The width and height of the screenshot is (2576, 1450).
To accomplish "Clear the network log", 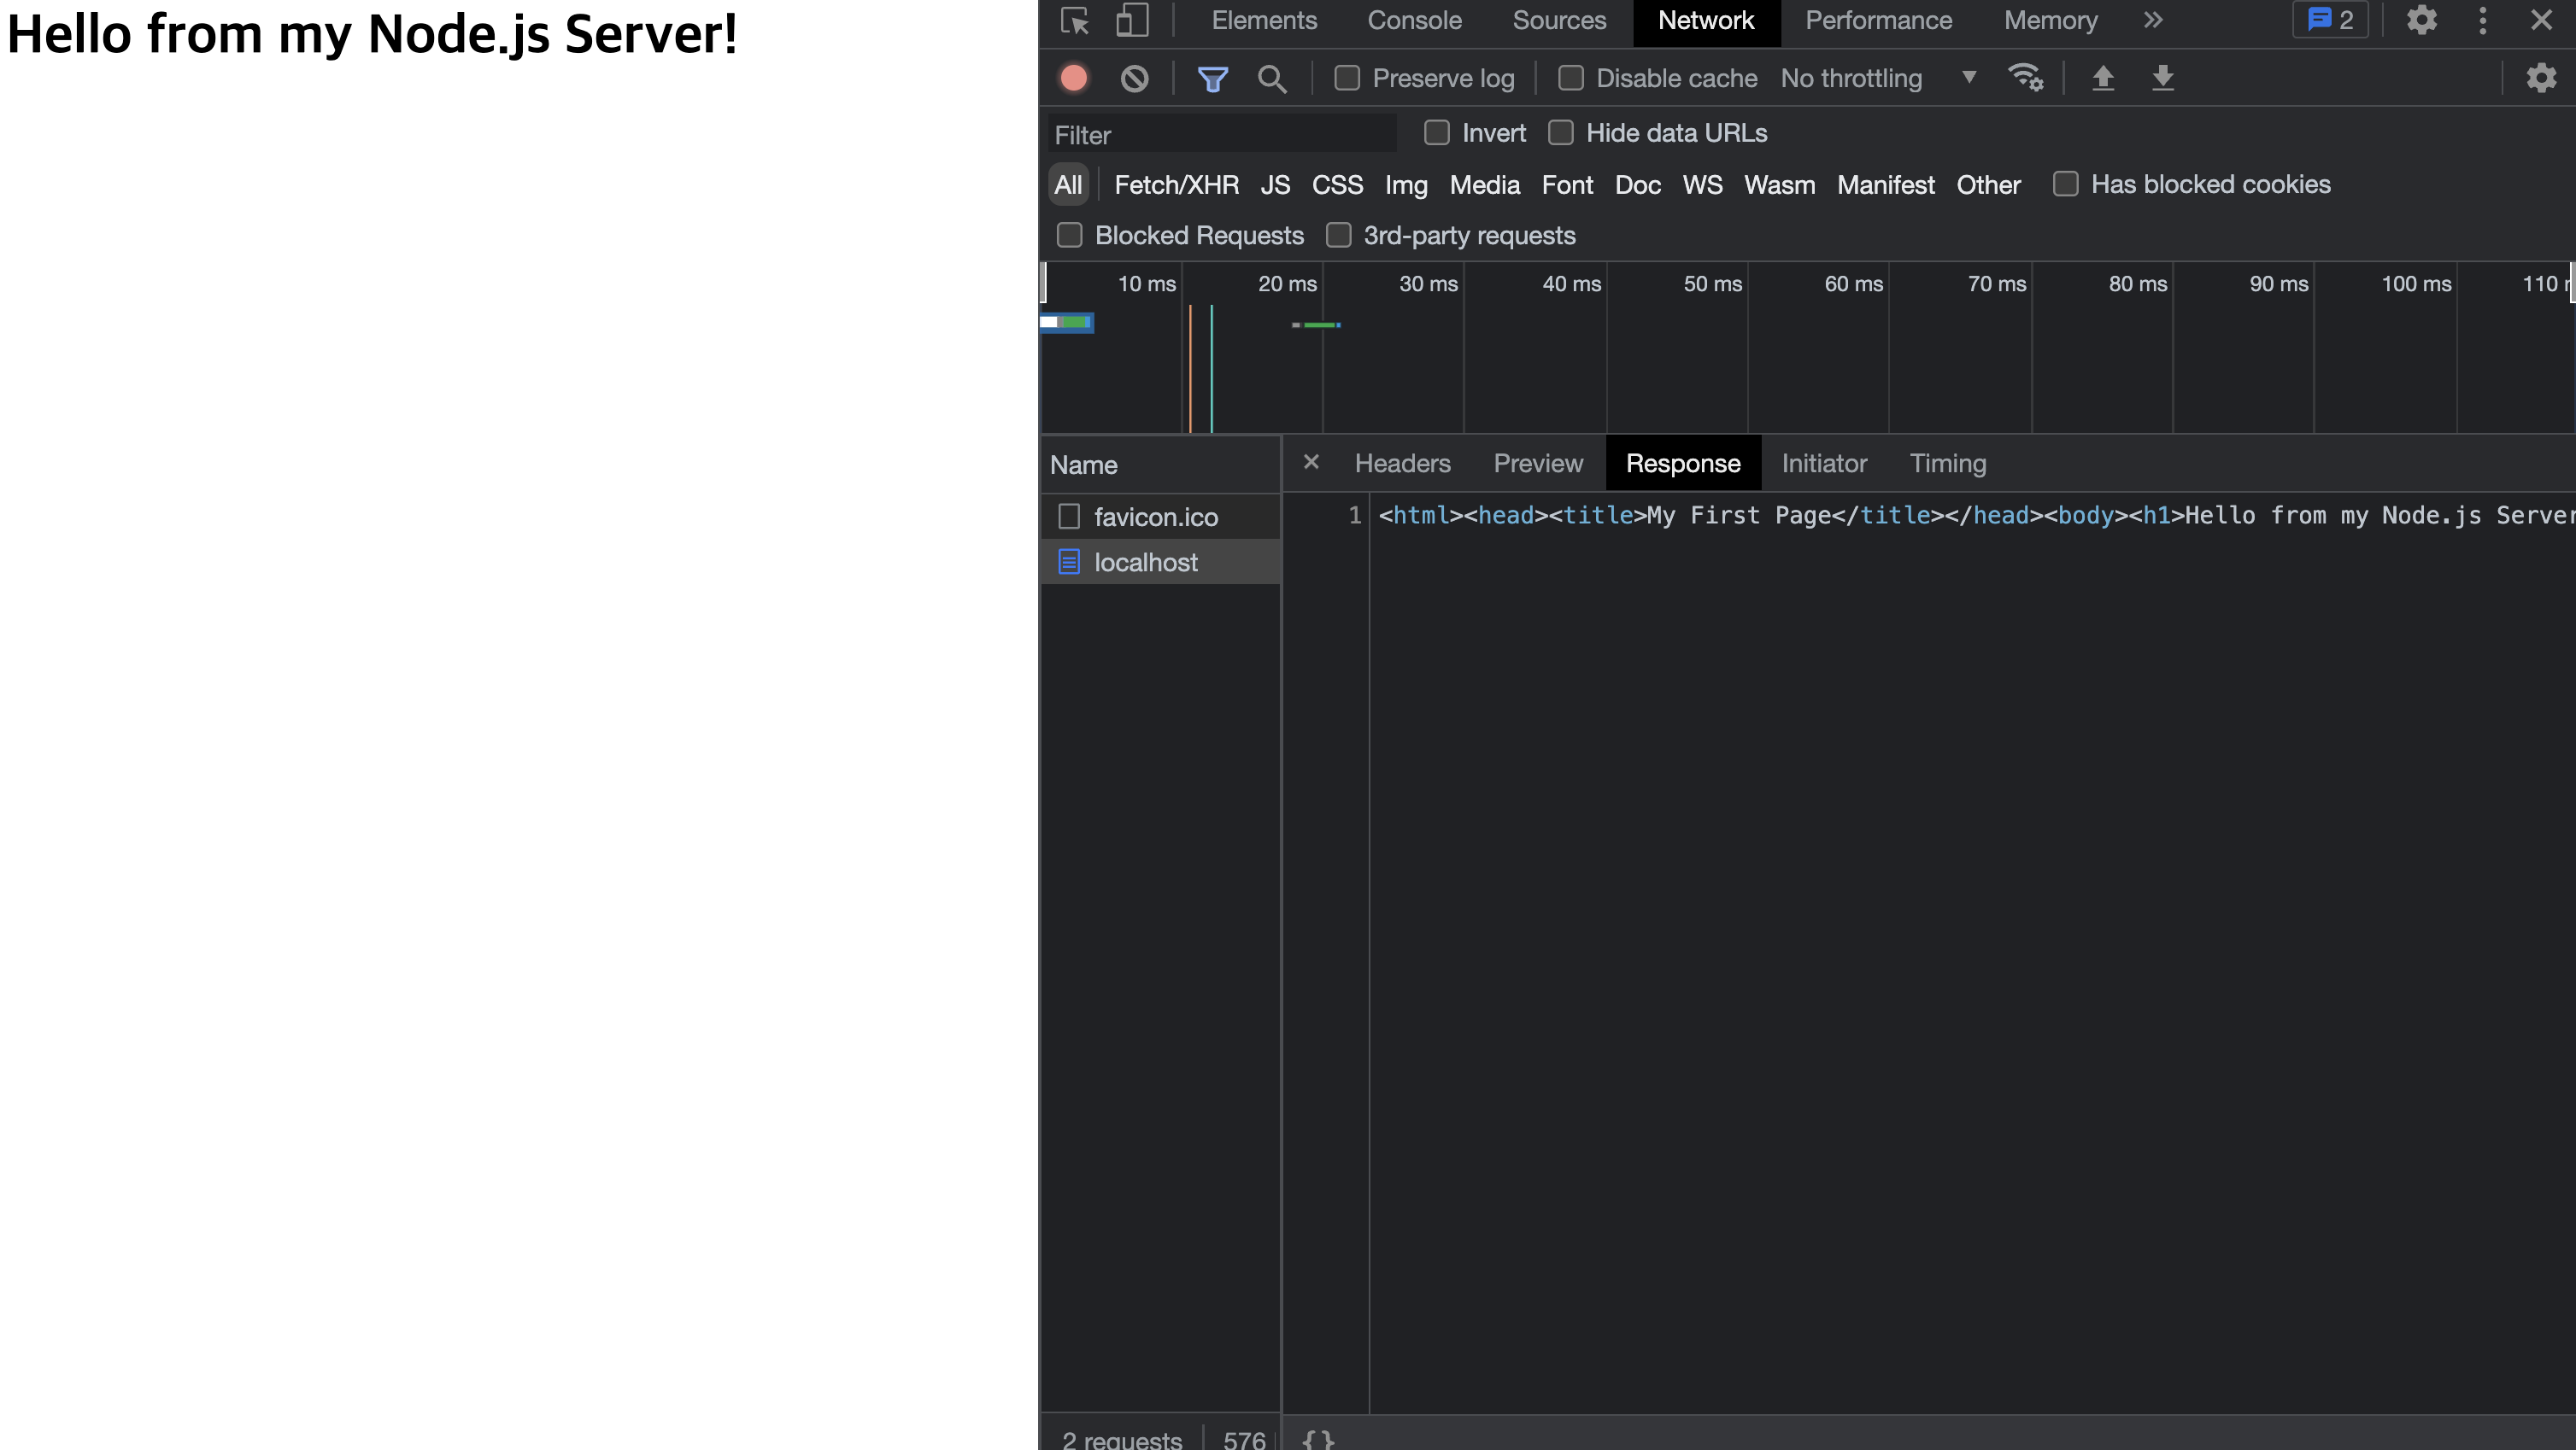I will click(1134, 78).
